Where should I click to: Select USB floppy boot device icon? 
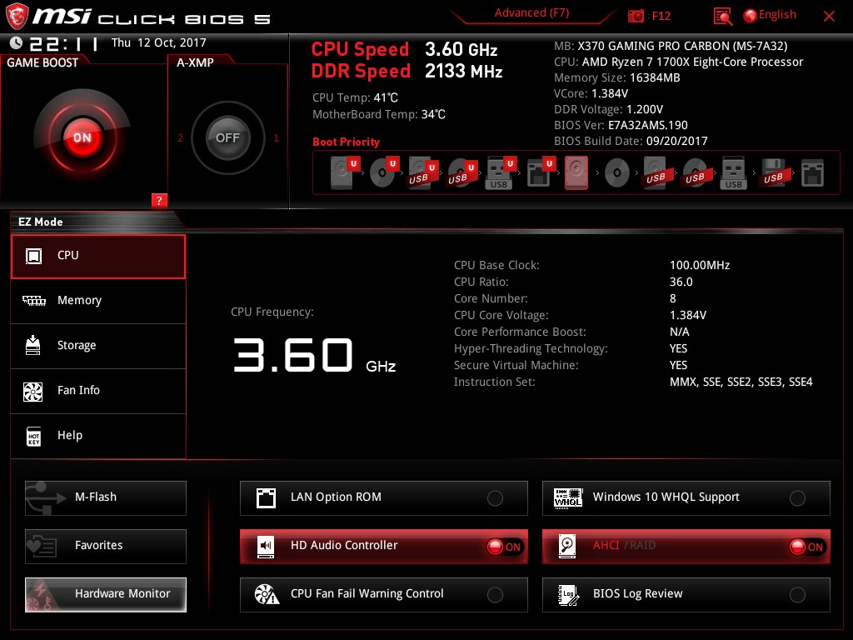pyautogui.click(x=773, y=173)
